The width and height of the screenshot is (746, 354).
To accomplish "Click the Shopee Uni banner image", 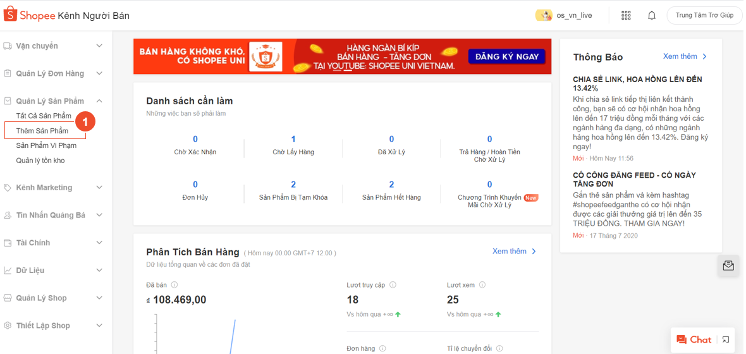I will click(342, 57).
